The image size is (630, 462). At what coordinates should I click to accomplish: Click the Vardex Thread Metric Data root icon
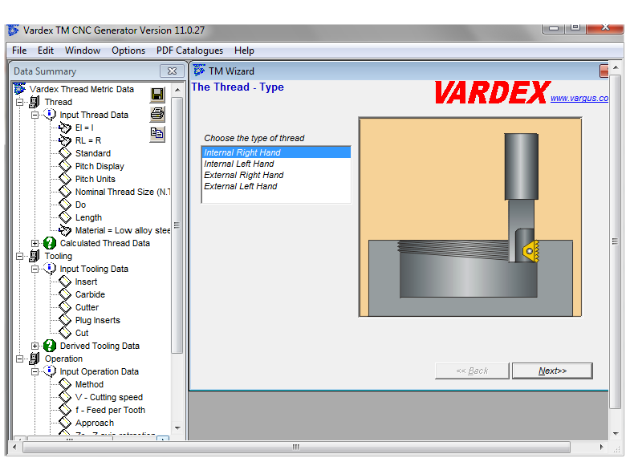(20, 89)
